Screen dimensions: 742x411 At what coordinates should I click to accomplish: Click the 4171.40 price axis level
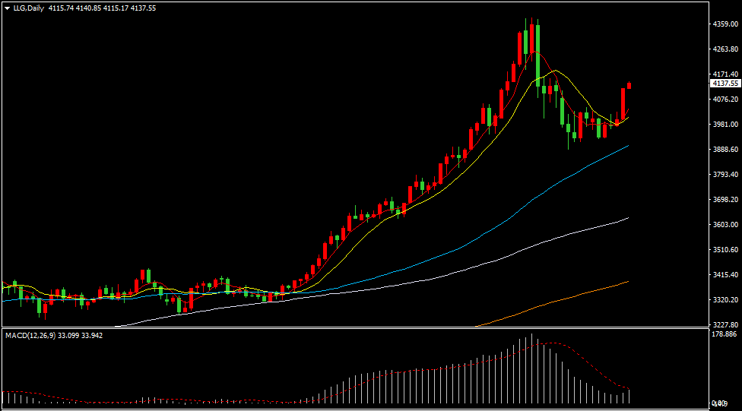[x=725, y=74]
